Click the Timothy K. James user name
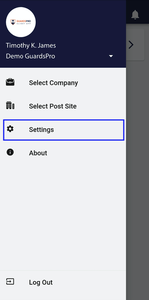Image resolution: width=149 pixels, height=300 pixels. coord(31,45)
